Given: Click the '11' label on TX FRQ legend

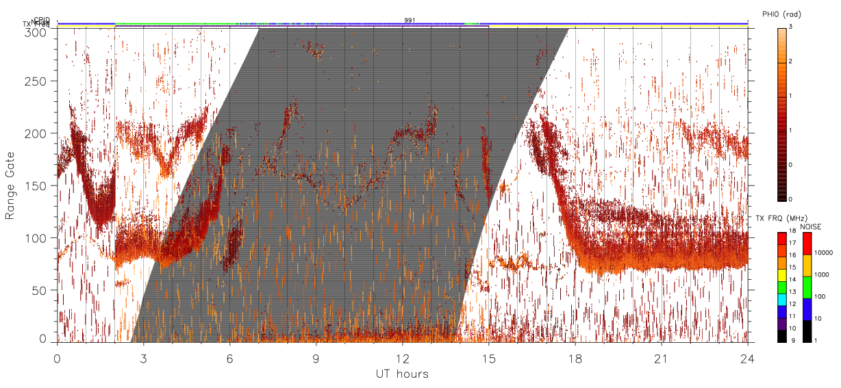Looking at the screenshot, I should 792,316.
